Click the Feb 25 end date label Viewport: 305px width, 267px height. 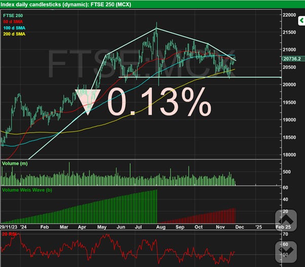[283, 227]
